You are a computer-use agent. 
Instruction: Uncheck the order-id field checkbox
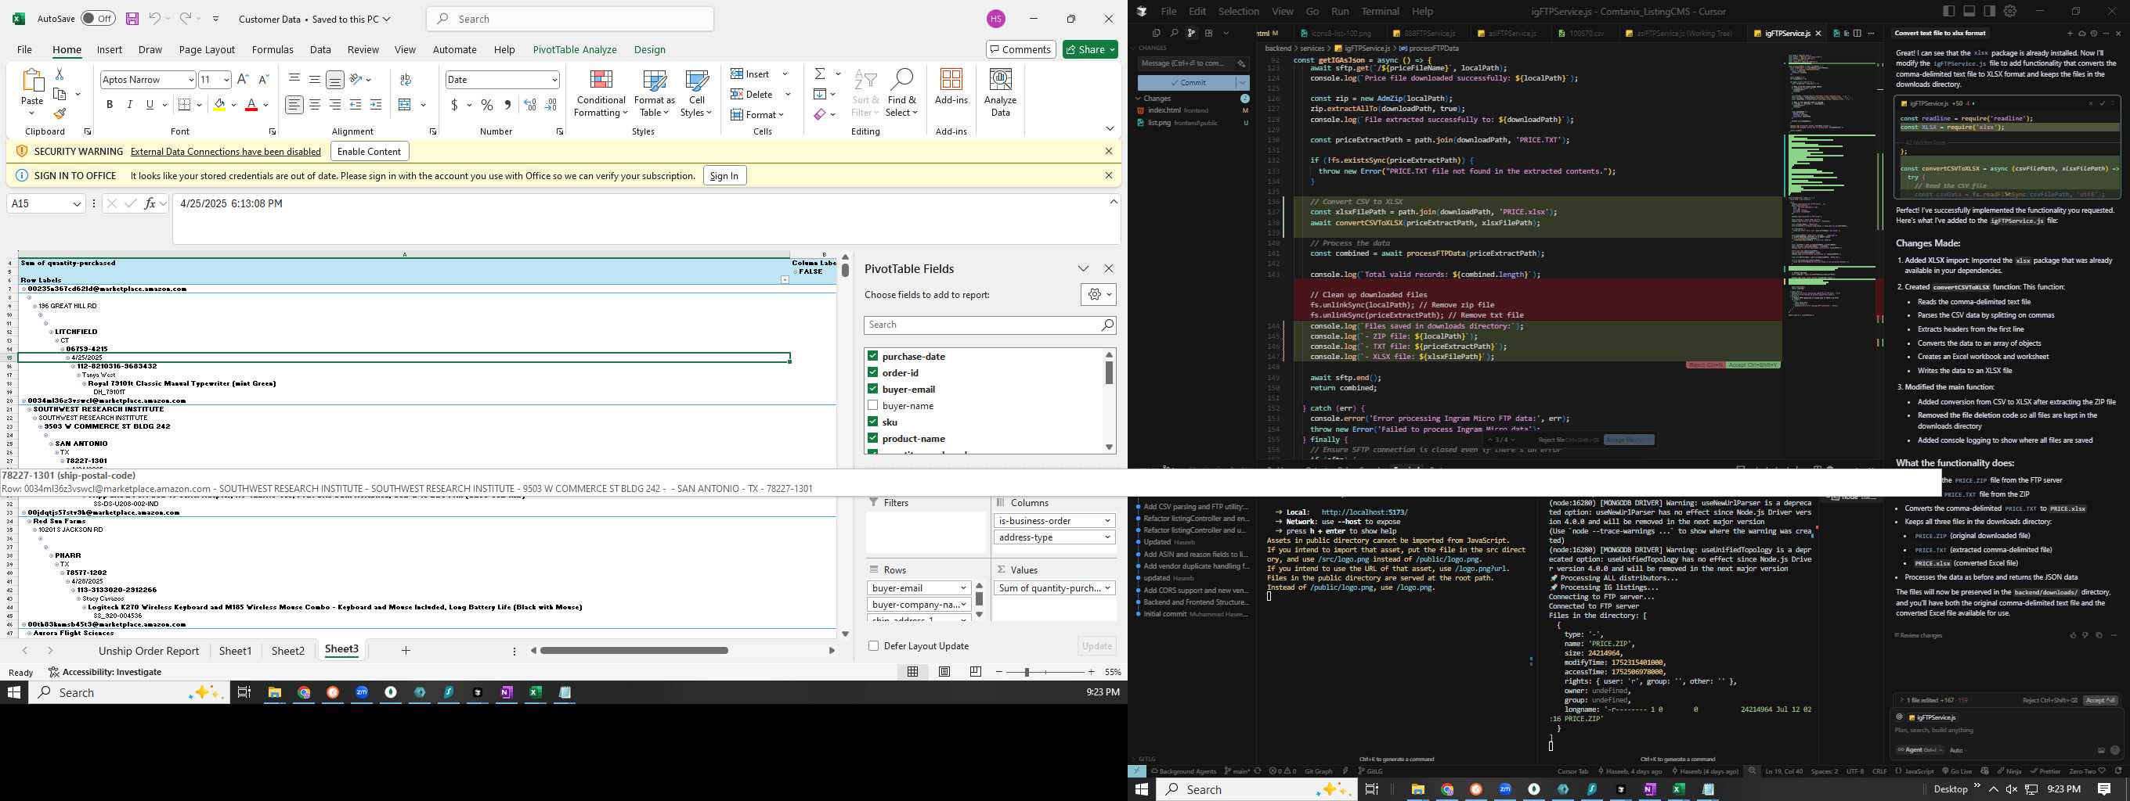(872, 372)
